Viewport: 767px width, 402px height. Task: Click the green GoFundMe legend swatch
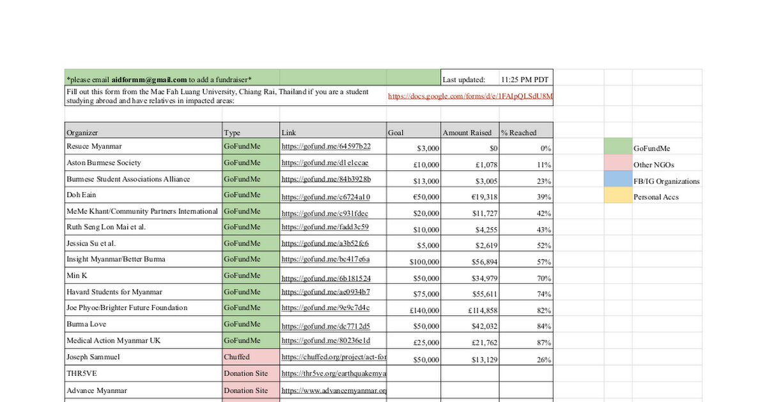click(x=617, y=147)
